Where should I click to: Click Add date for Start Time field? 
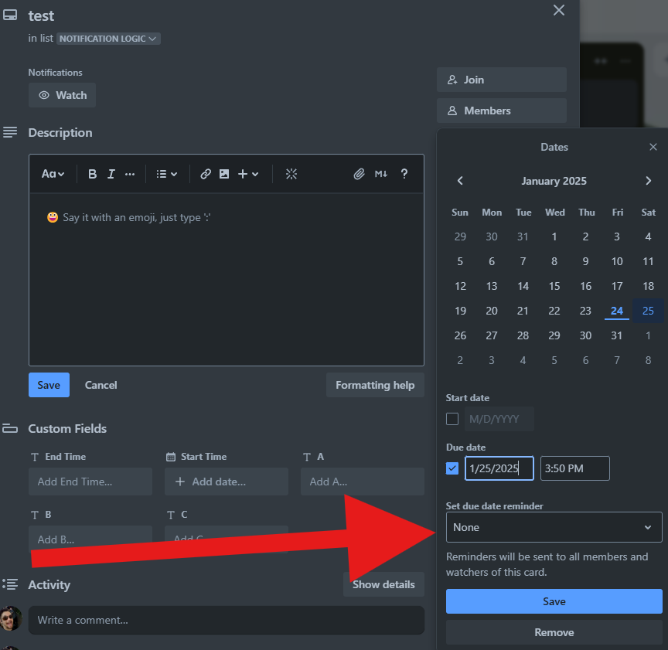coord(227,482)
